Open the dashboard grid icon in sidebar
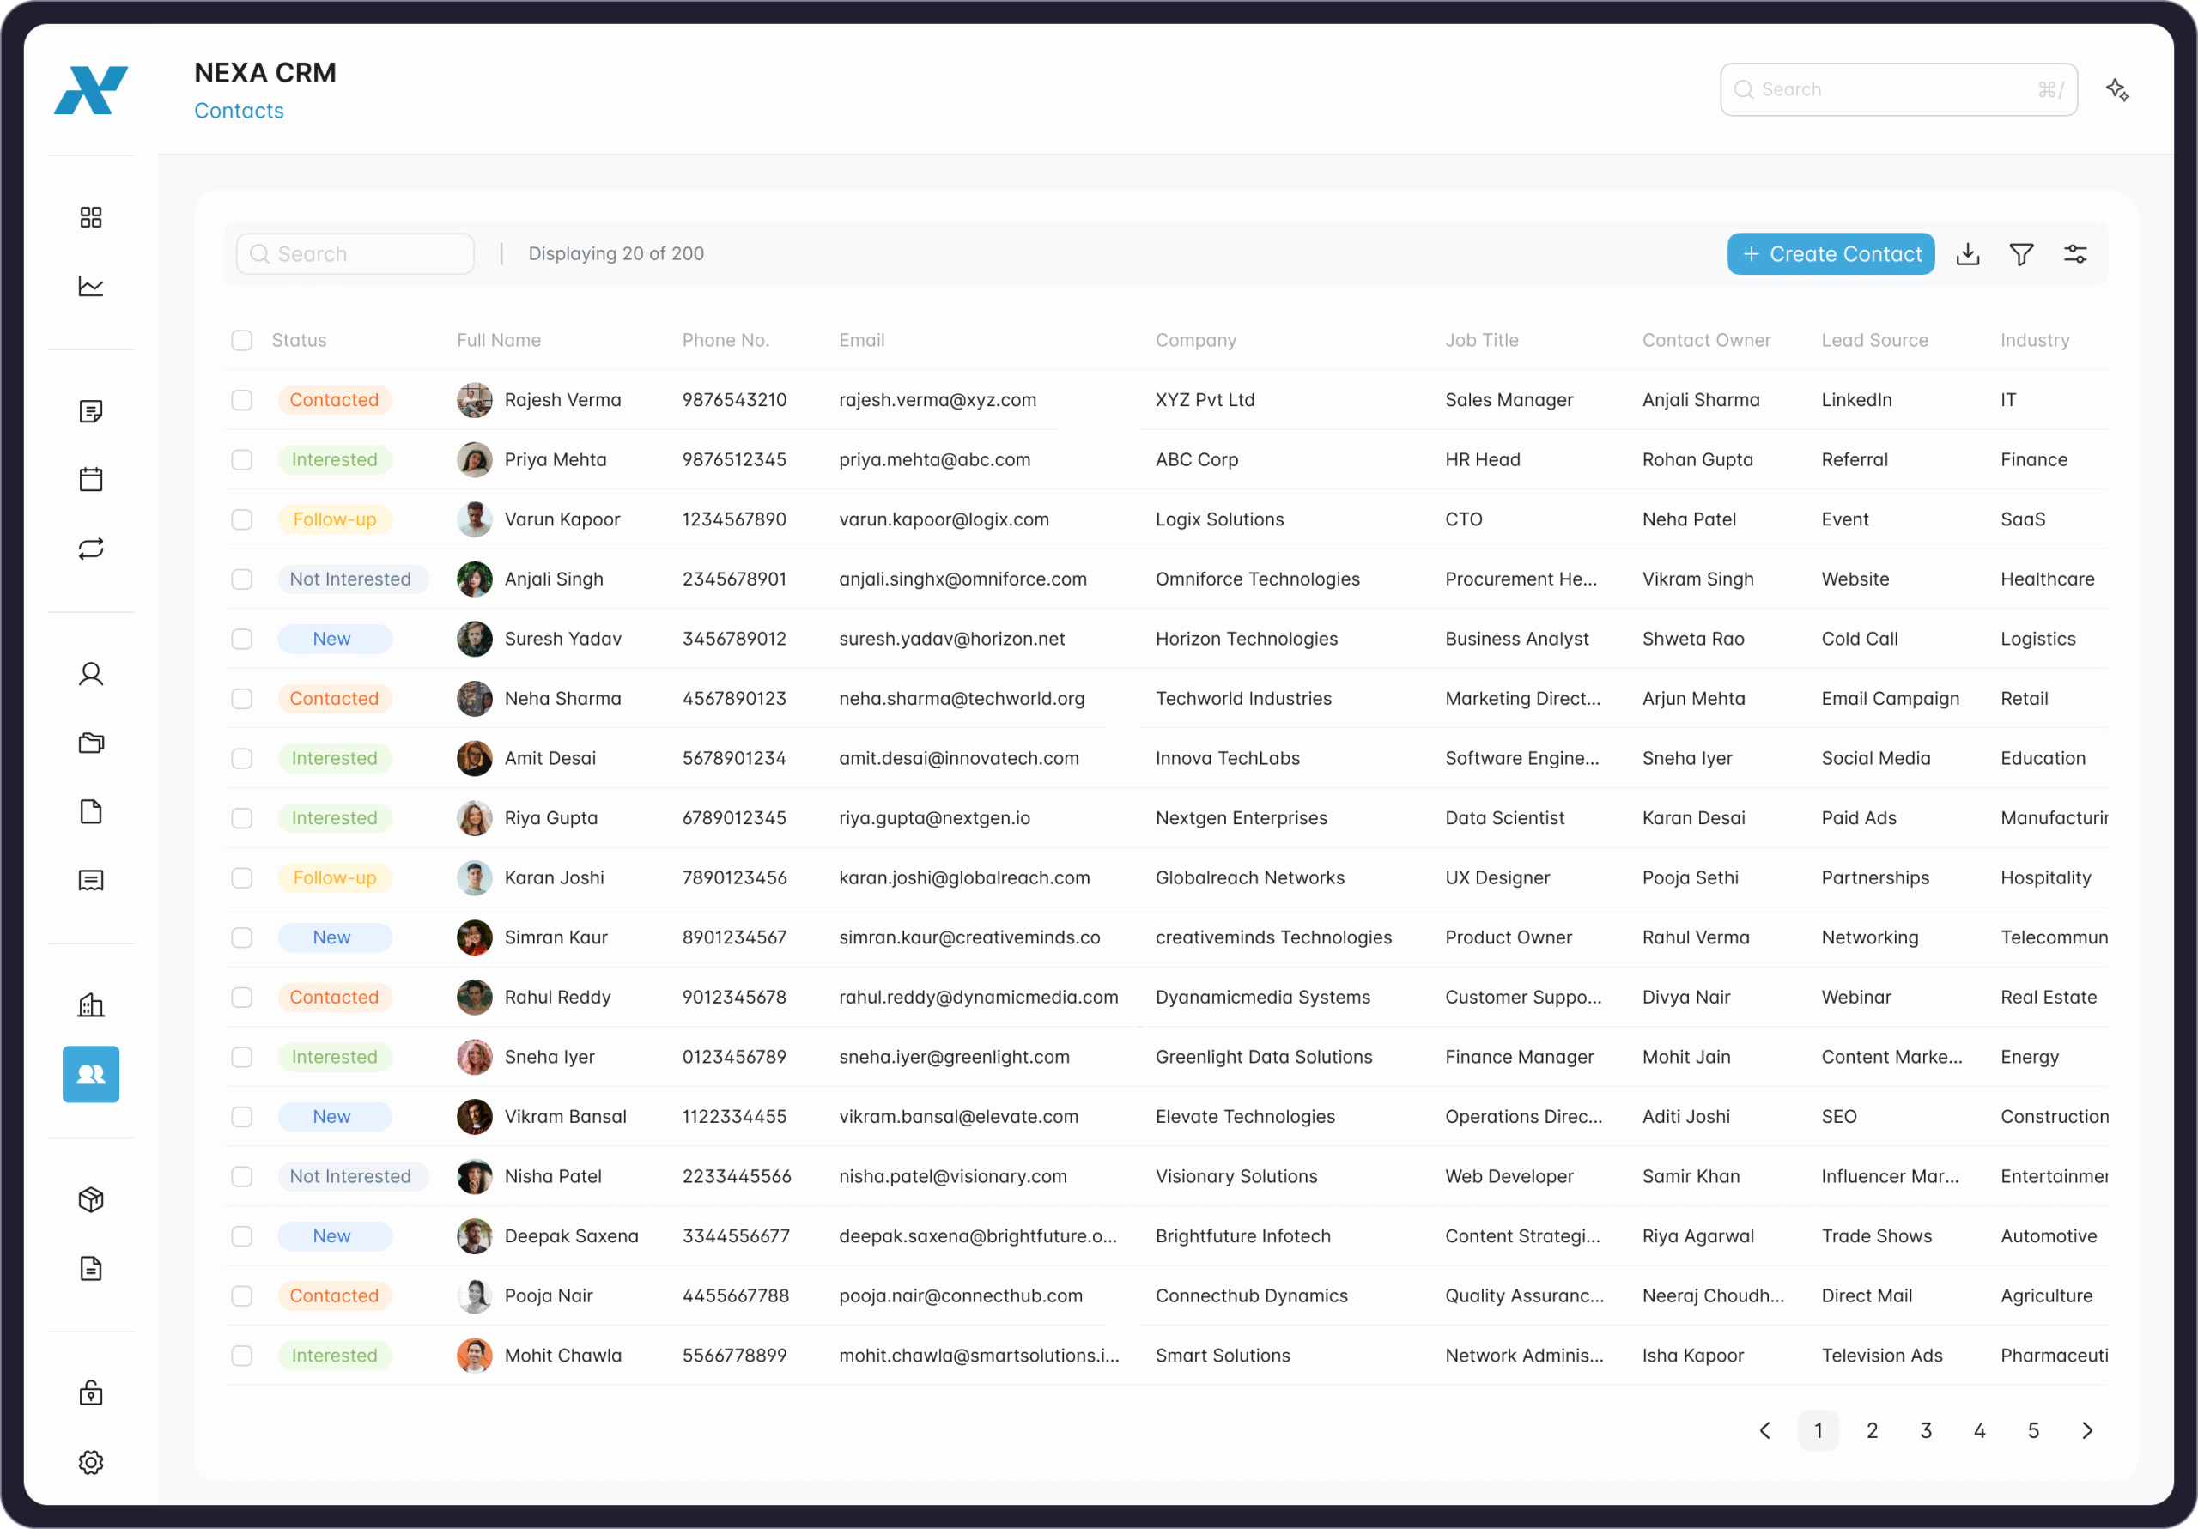Viewport: 2198px width, 1529px height. pyautogui.click(x=91, y=216)
